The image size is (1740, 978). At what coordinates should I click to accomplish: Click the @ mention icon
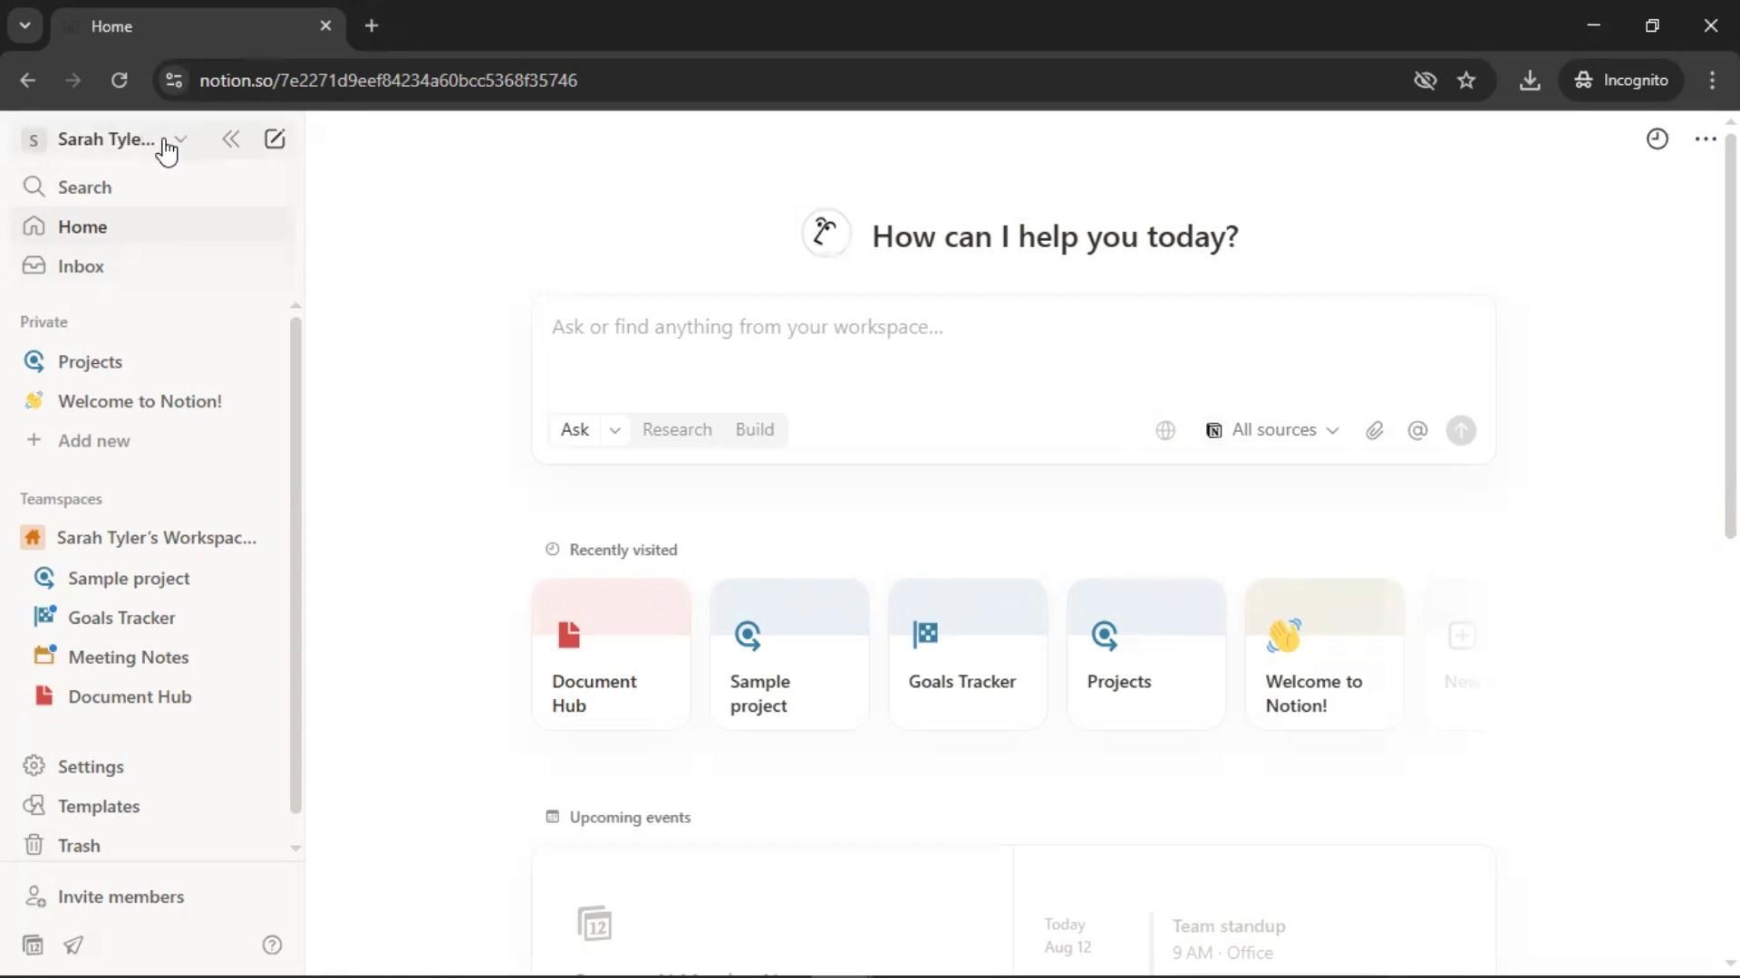coord(1417,430)
